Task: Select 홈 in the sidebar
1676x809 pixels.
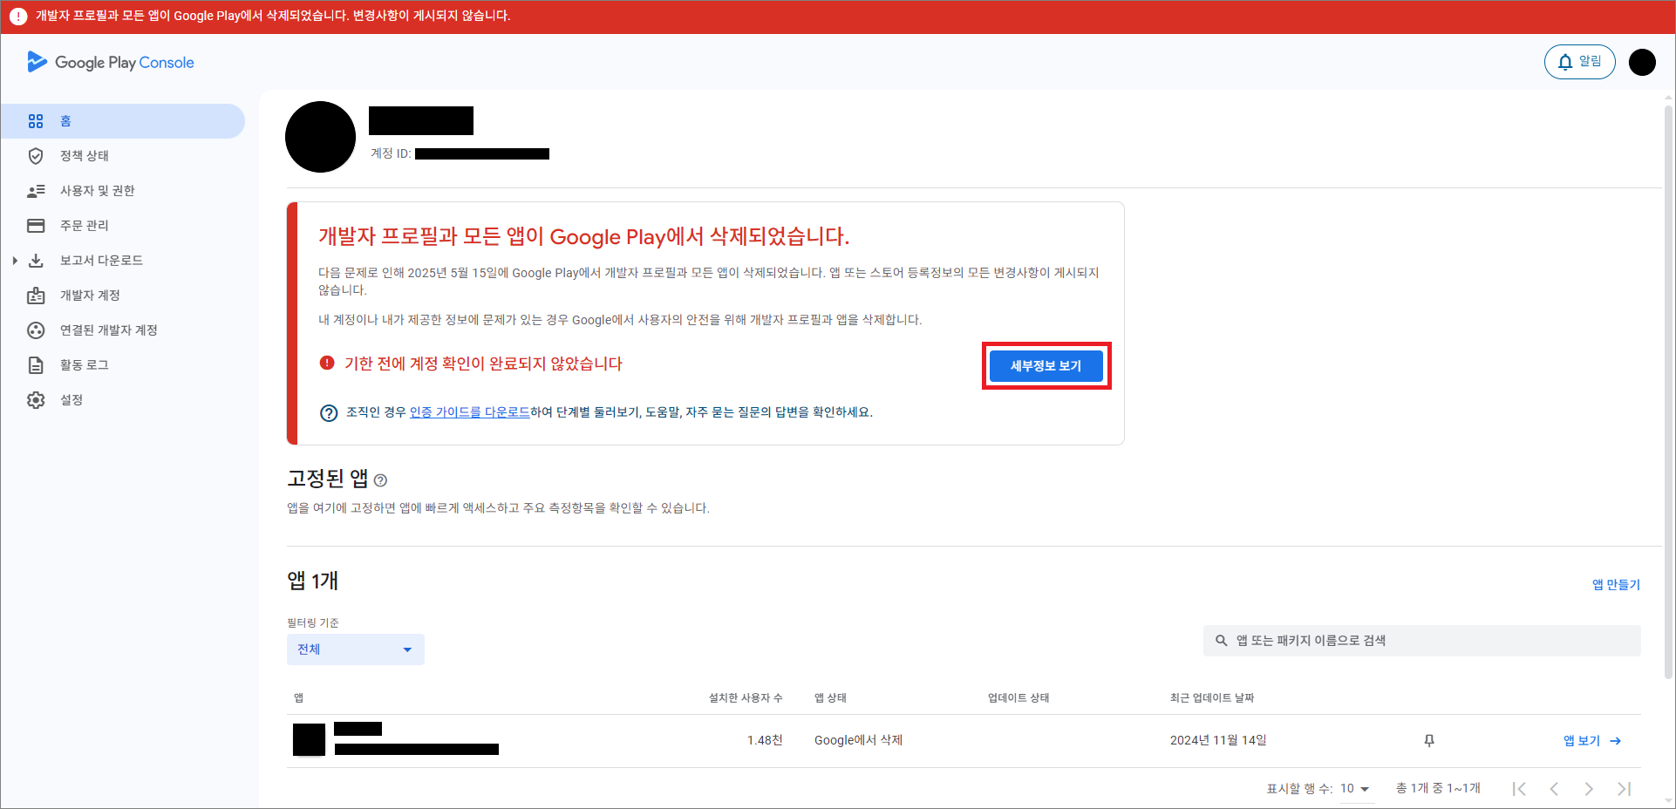Action: [x=123, y=121]
